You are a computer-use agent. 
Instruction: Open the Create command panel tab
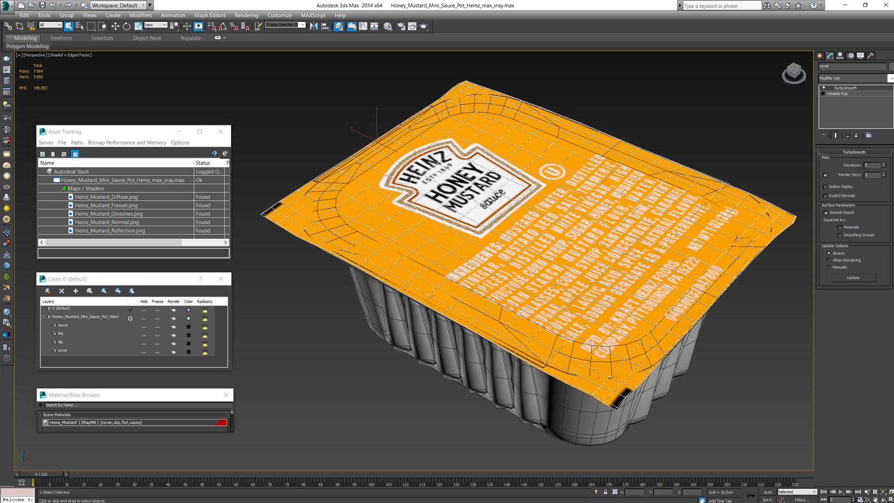pyautogui.click(x=820, y=55)
